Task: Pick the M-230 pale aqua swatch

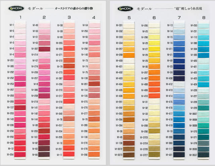Action: 204,25
